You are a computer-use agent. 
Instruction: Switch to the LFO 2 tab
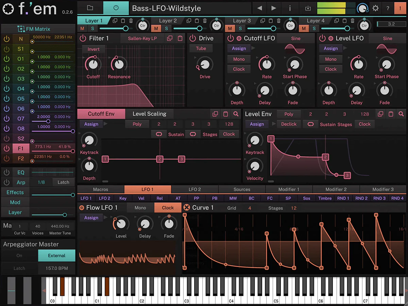[x=195, y=190]
